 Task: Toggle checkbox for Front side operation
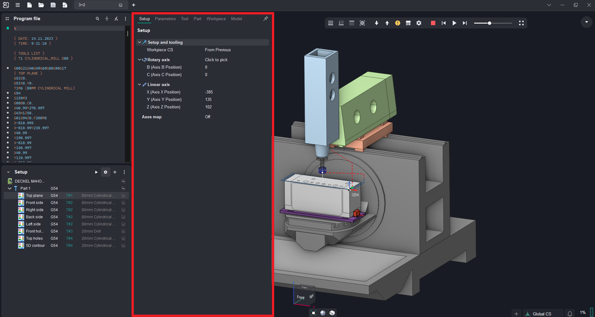pyautogui.click(x=123, y=203)
